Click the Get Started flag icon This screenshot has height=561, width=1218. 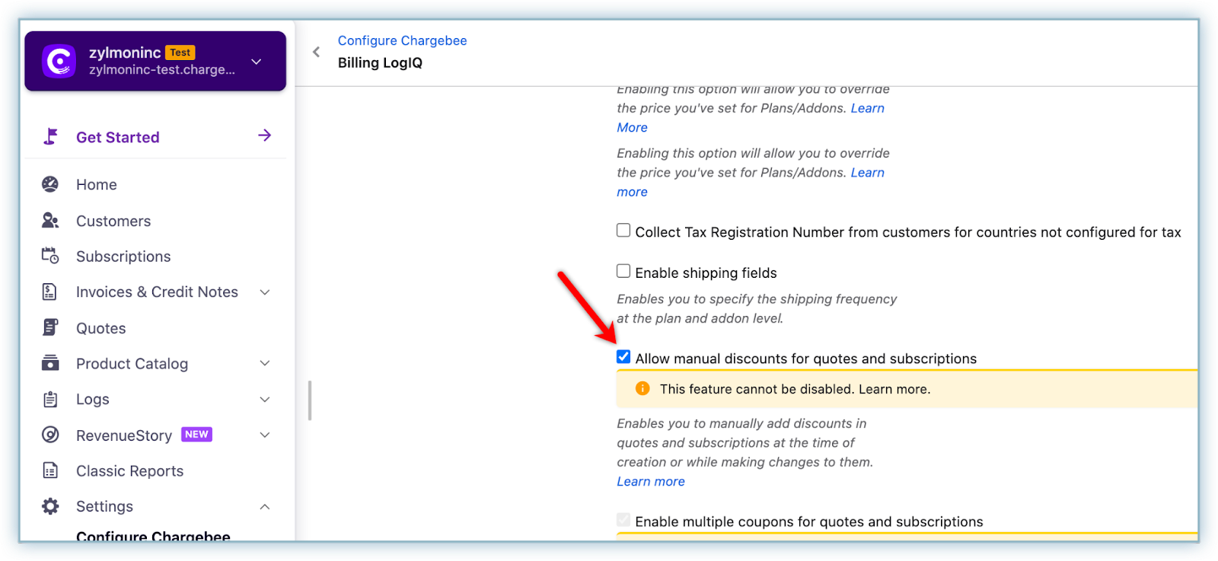click(x=50, y=137)
